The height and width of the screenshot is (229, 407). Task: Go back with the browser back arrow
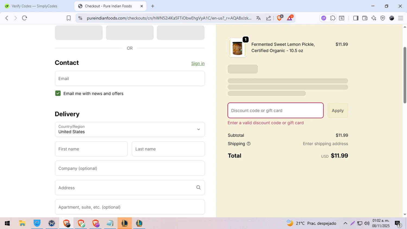(7, 18)
